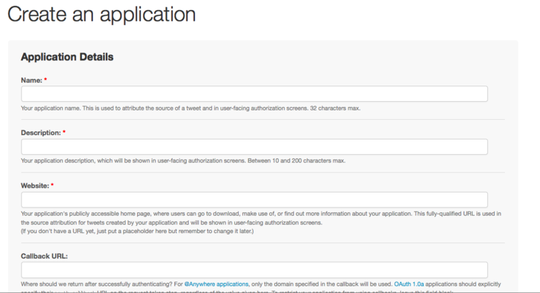Click the Create an application heading

click(x=102, y=14)
